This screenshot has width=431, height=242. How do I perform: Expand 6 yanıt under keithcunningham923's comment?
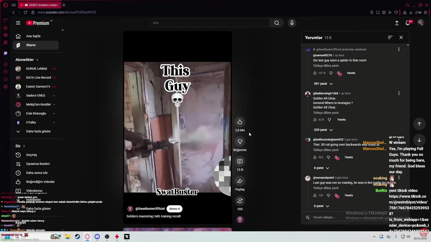coord(322,168)
